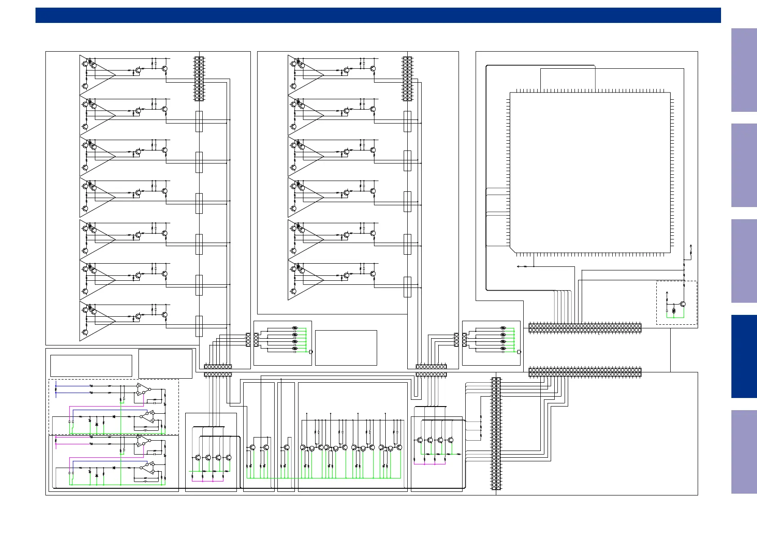The height and width of the screenshot is (535, 757).
Task: Open the topmost lavender side tab
Action: point(744,70)
